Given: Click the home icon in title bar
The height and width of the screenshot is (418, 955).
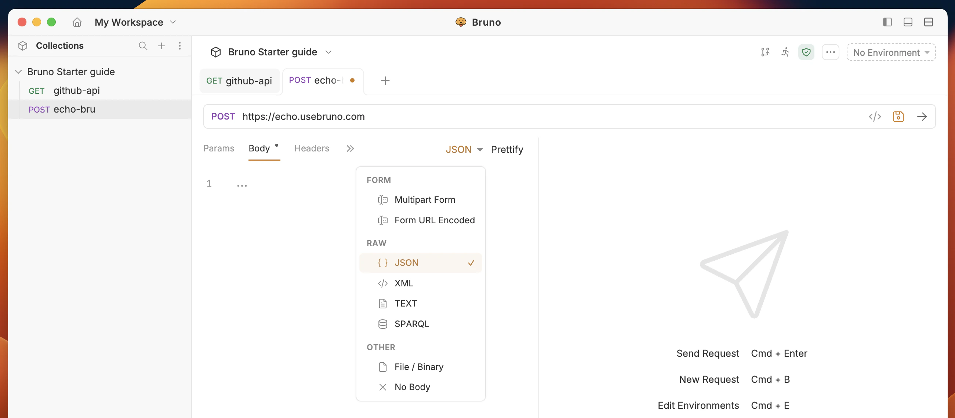Looking at the screenshot, I should (77, 22).
